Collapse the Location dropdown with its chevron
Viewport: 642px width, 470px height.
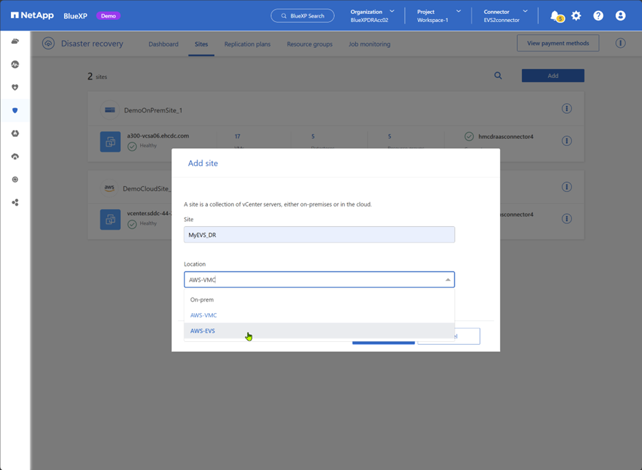(x=447, y=280)
